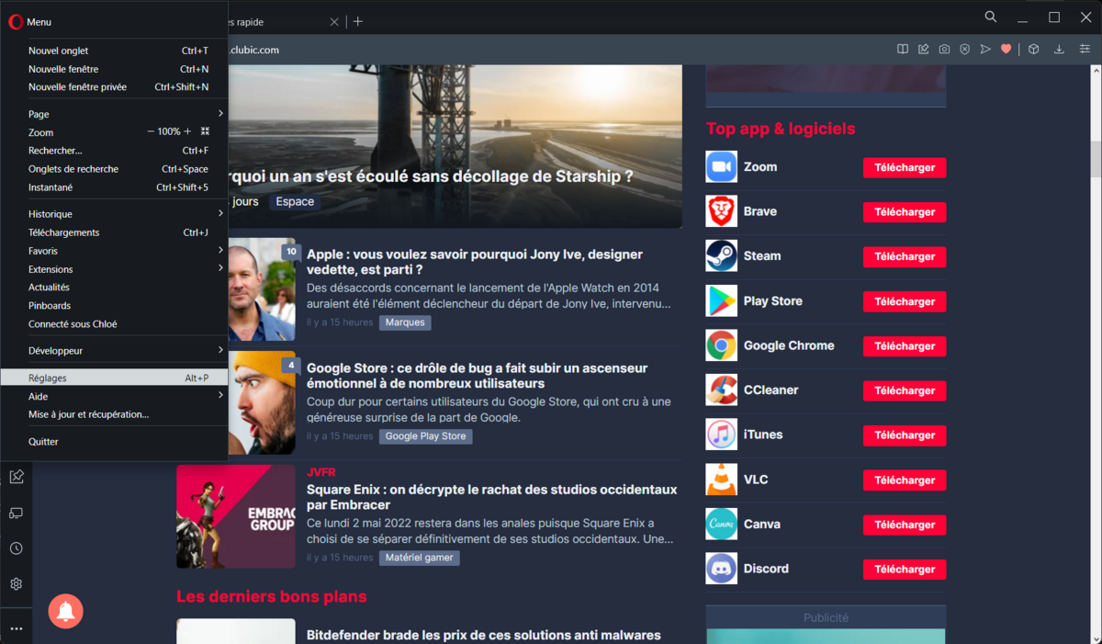
Task: Toggle fullscreen icon in Zoom menu row
Action: (206, 131)
